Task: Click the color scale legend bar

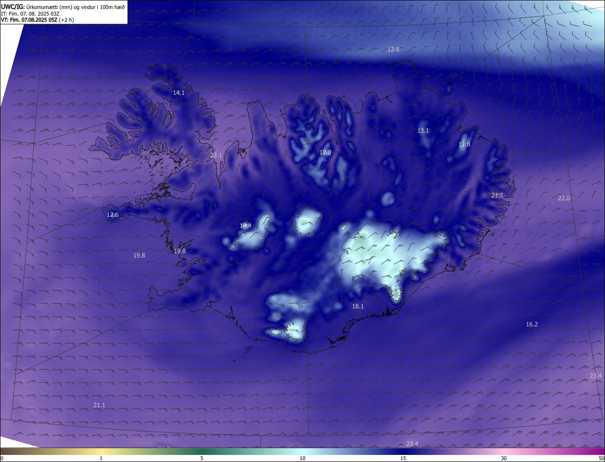Action: [302, 451]
